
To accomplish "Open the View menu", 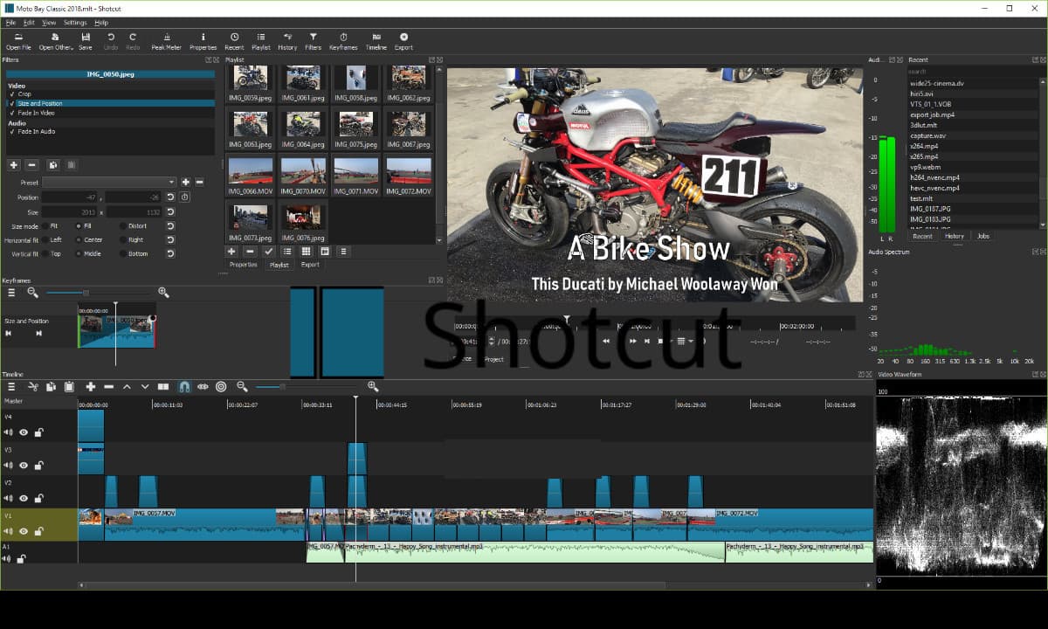I will 49,23.
